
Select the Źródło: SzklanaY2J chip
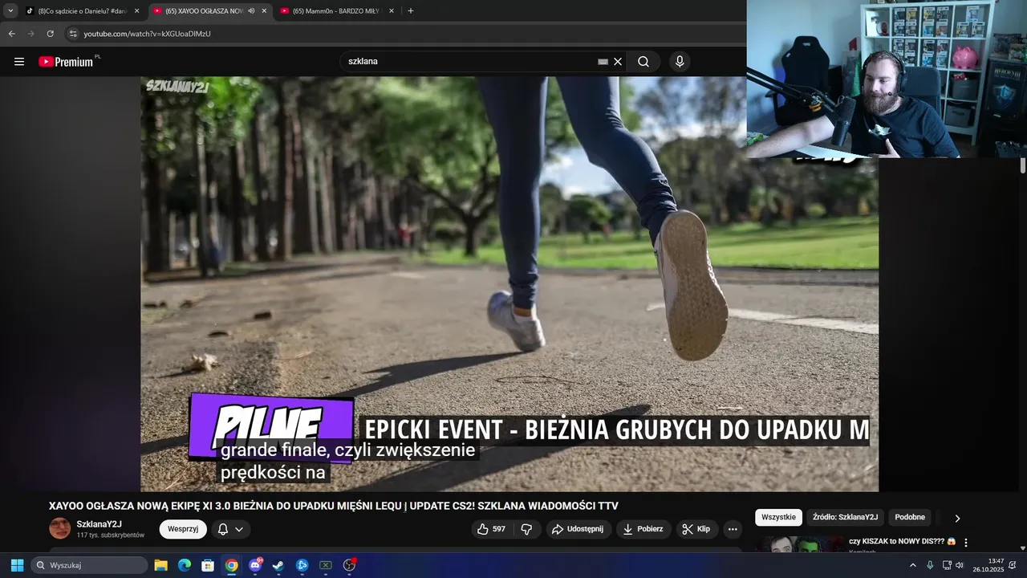(x=845, y=518)
